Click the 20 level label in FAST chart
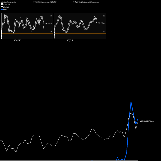This screenshot has height=161, width=161. (51, 32)
